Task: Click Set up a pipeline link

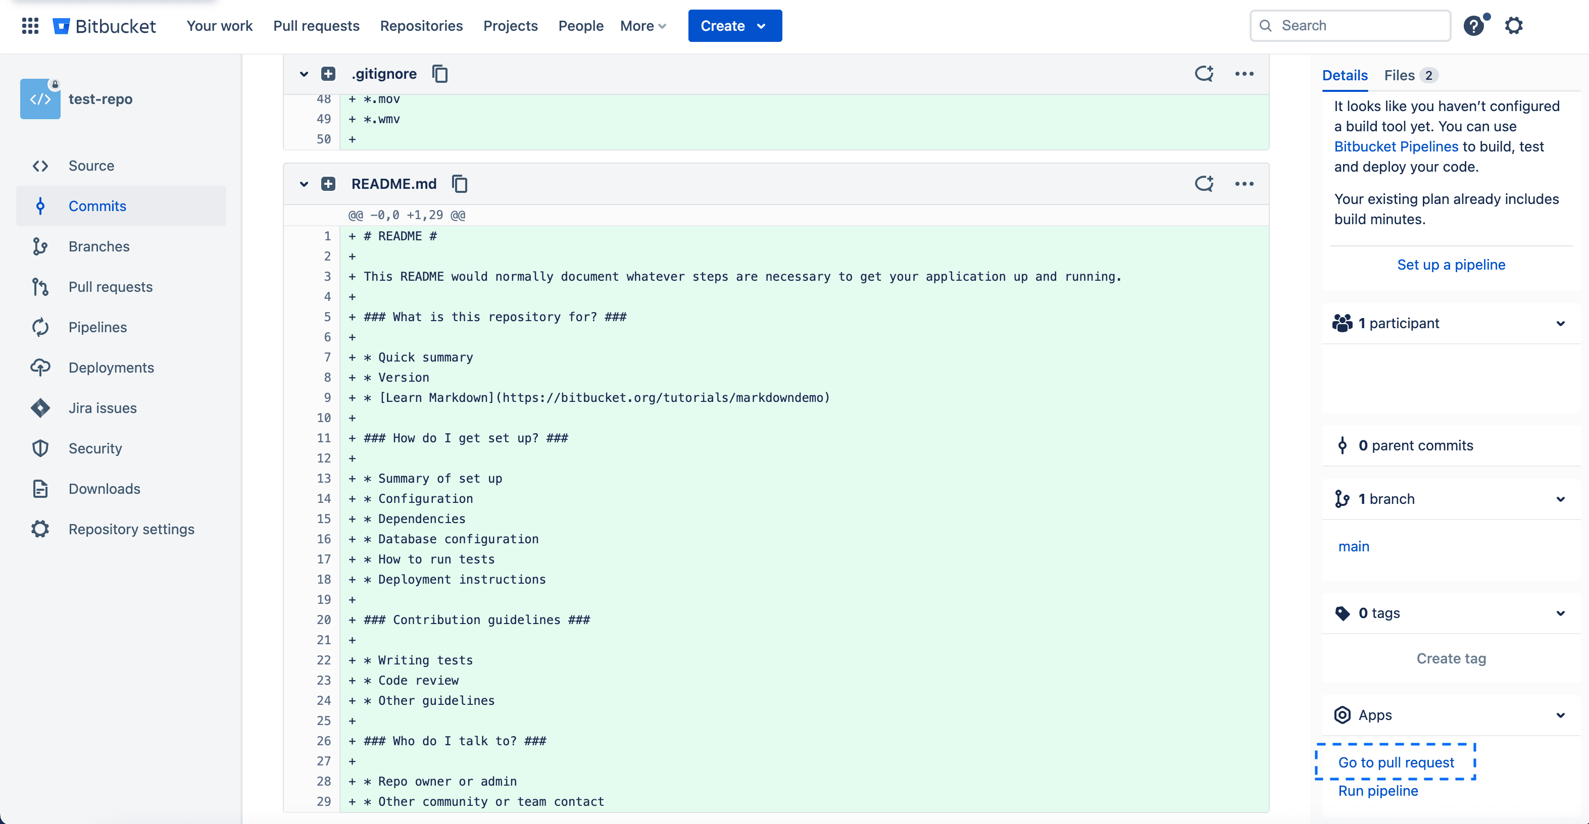Action: click(x=1450, y=264)
